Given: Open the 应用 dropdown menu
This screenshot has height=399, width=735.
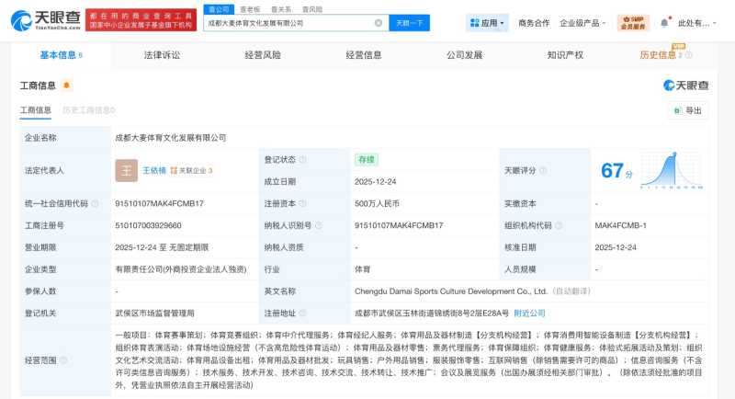Looking at the screenshot, I should click(x=486, y=23).
